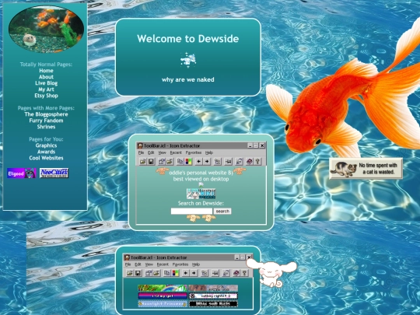Open the View menu in the search-box Icon Extractor window
The height and width of the screenshot is (315, 420).
(x=162, y=152)
